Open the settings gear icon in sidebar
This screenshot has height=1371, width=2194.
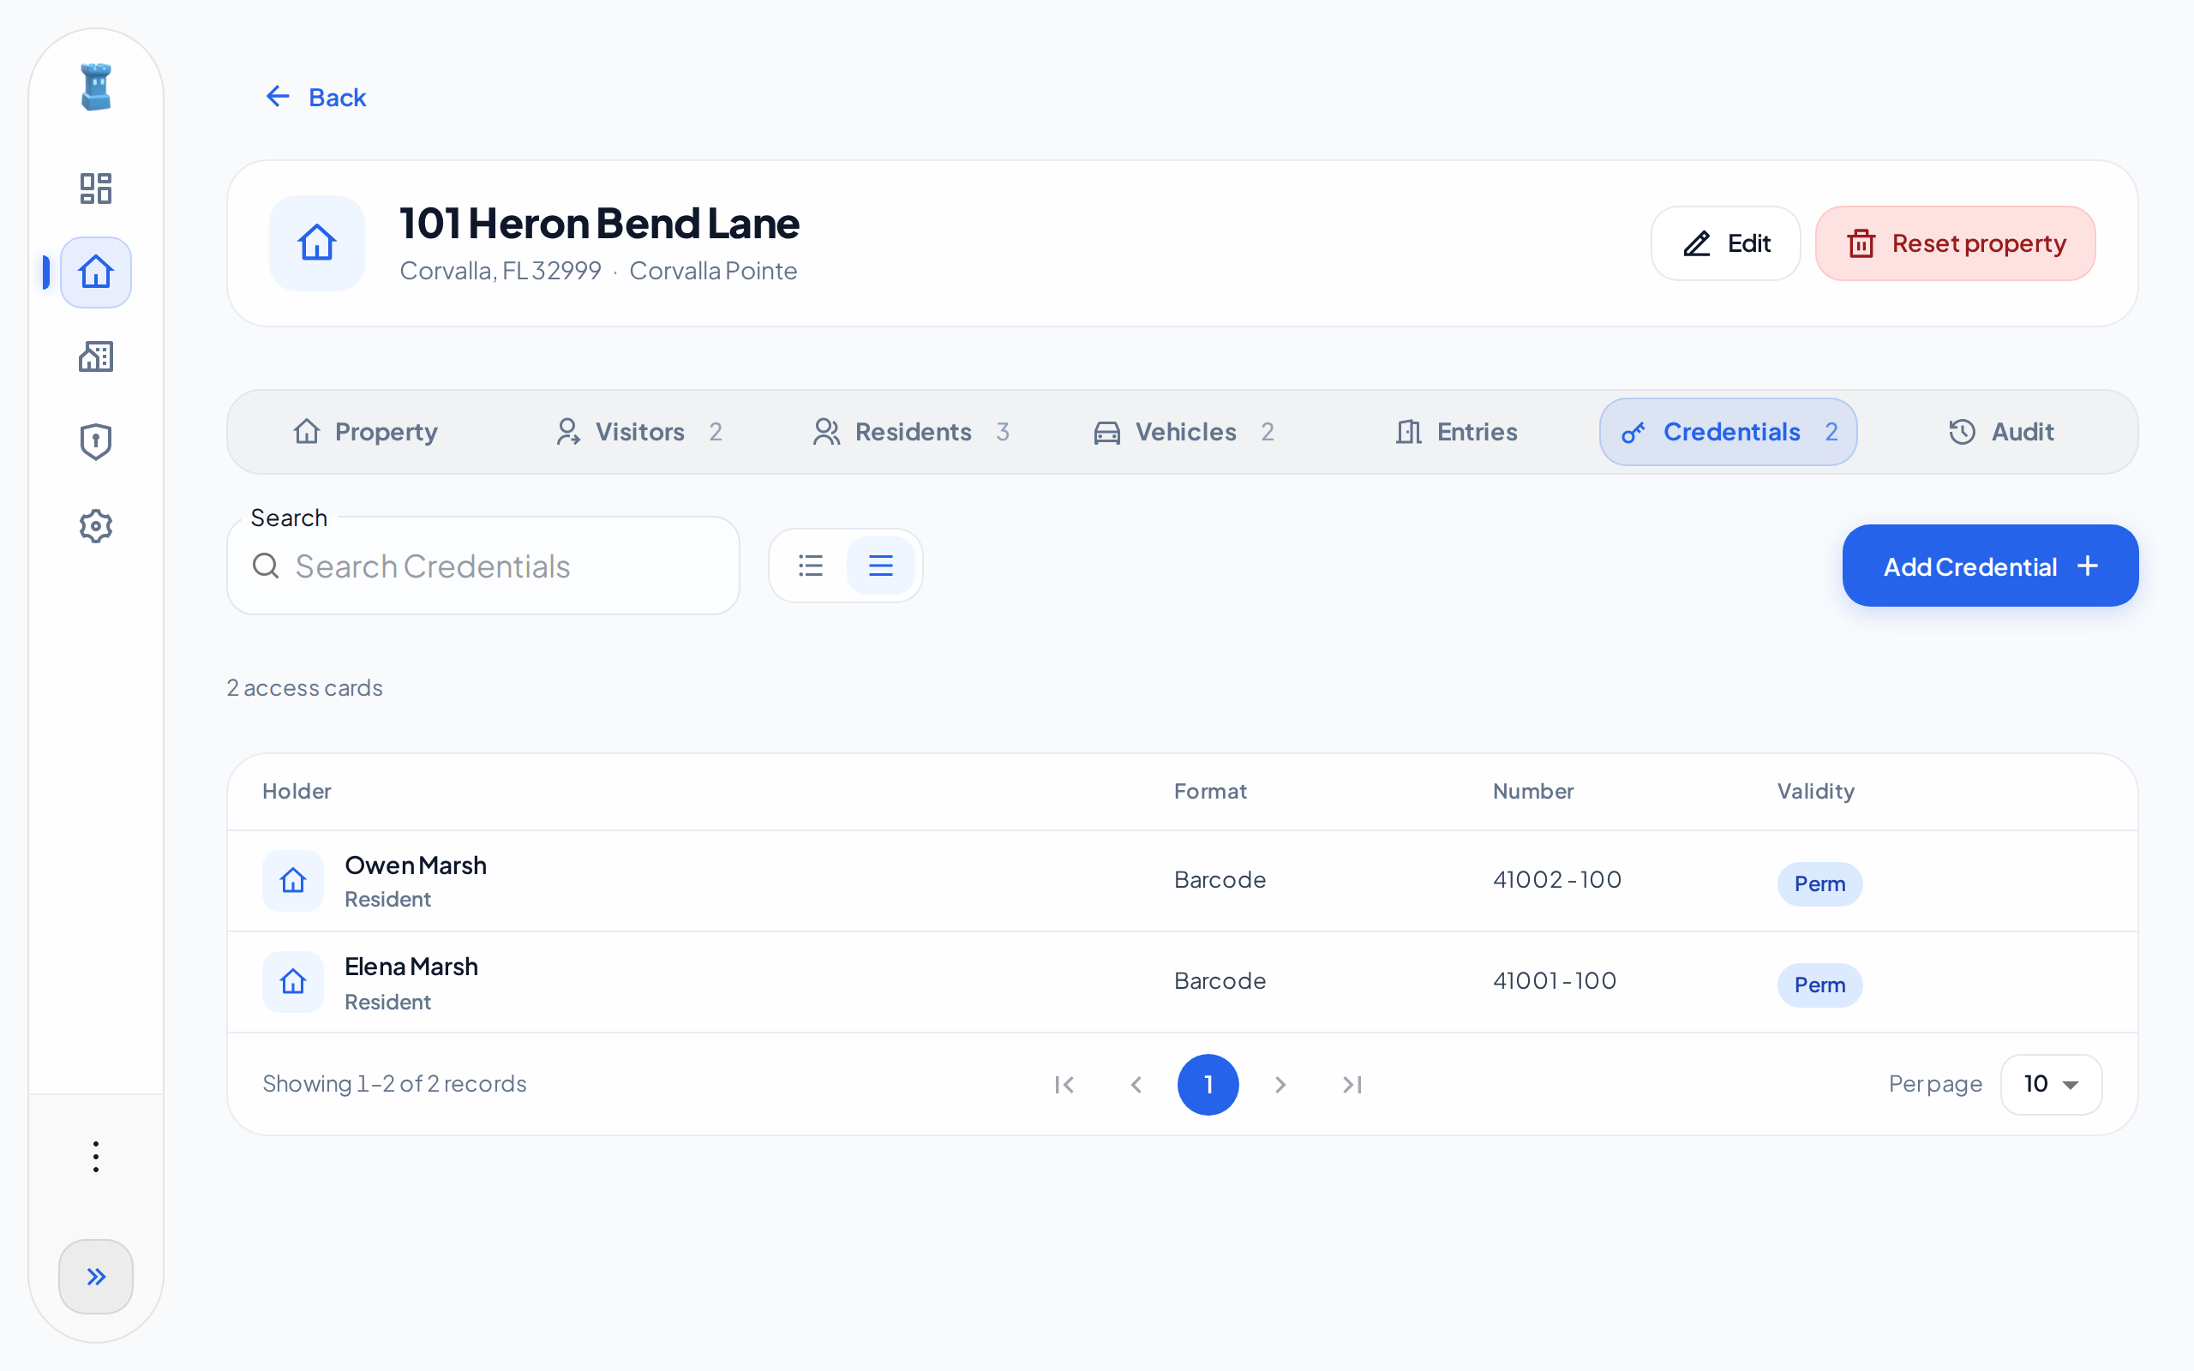pyautogui.click(x=95, y=526)
